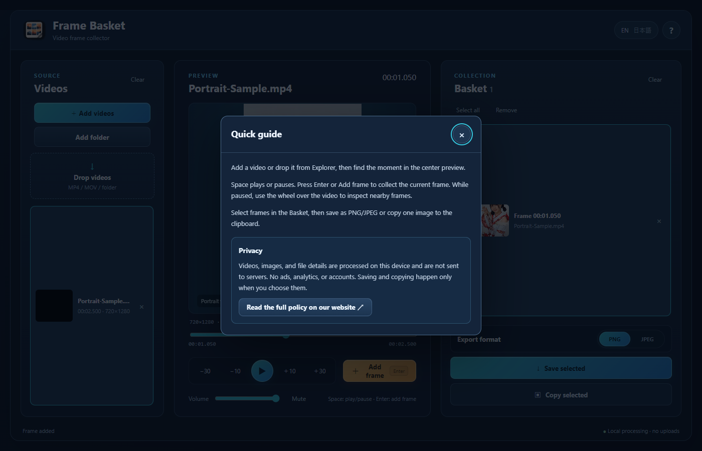Viewport: 702px width, 451px height.
Task: Click the Portrait-Sample.mp4 preview title
Action: click(240, 89)
